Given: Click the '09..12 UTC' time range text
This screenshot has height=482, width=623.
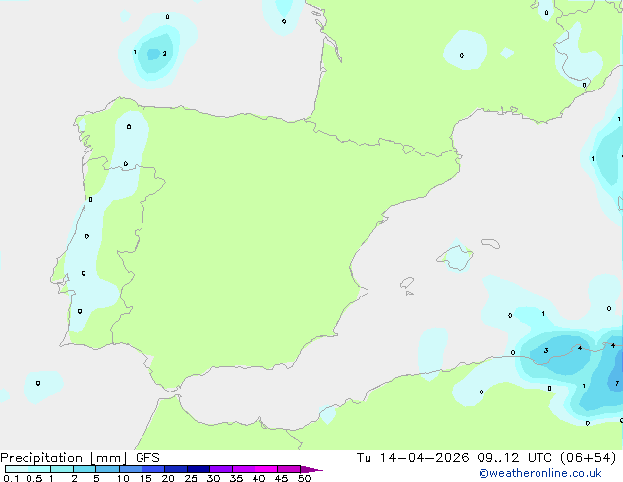Looking at the screenshot, I should [x=515, y=458].
